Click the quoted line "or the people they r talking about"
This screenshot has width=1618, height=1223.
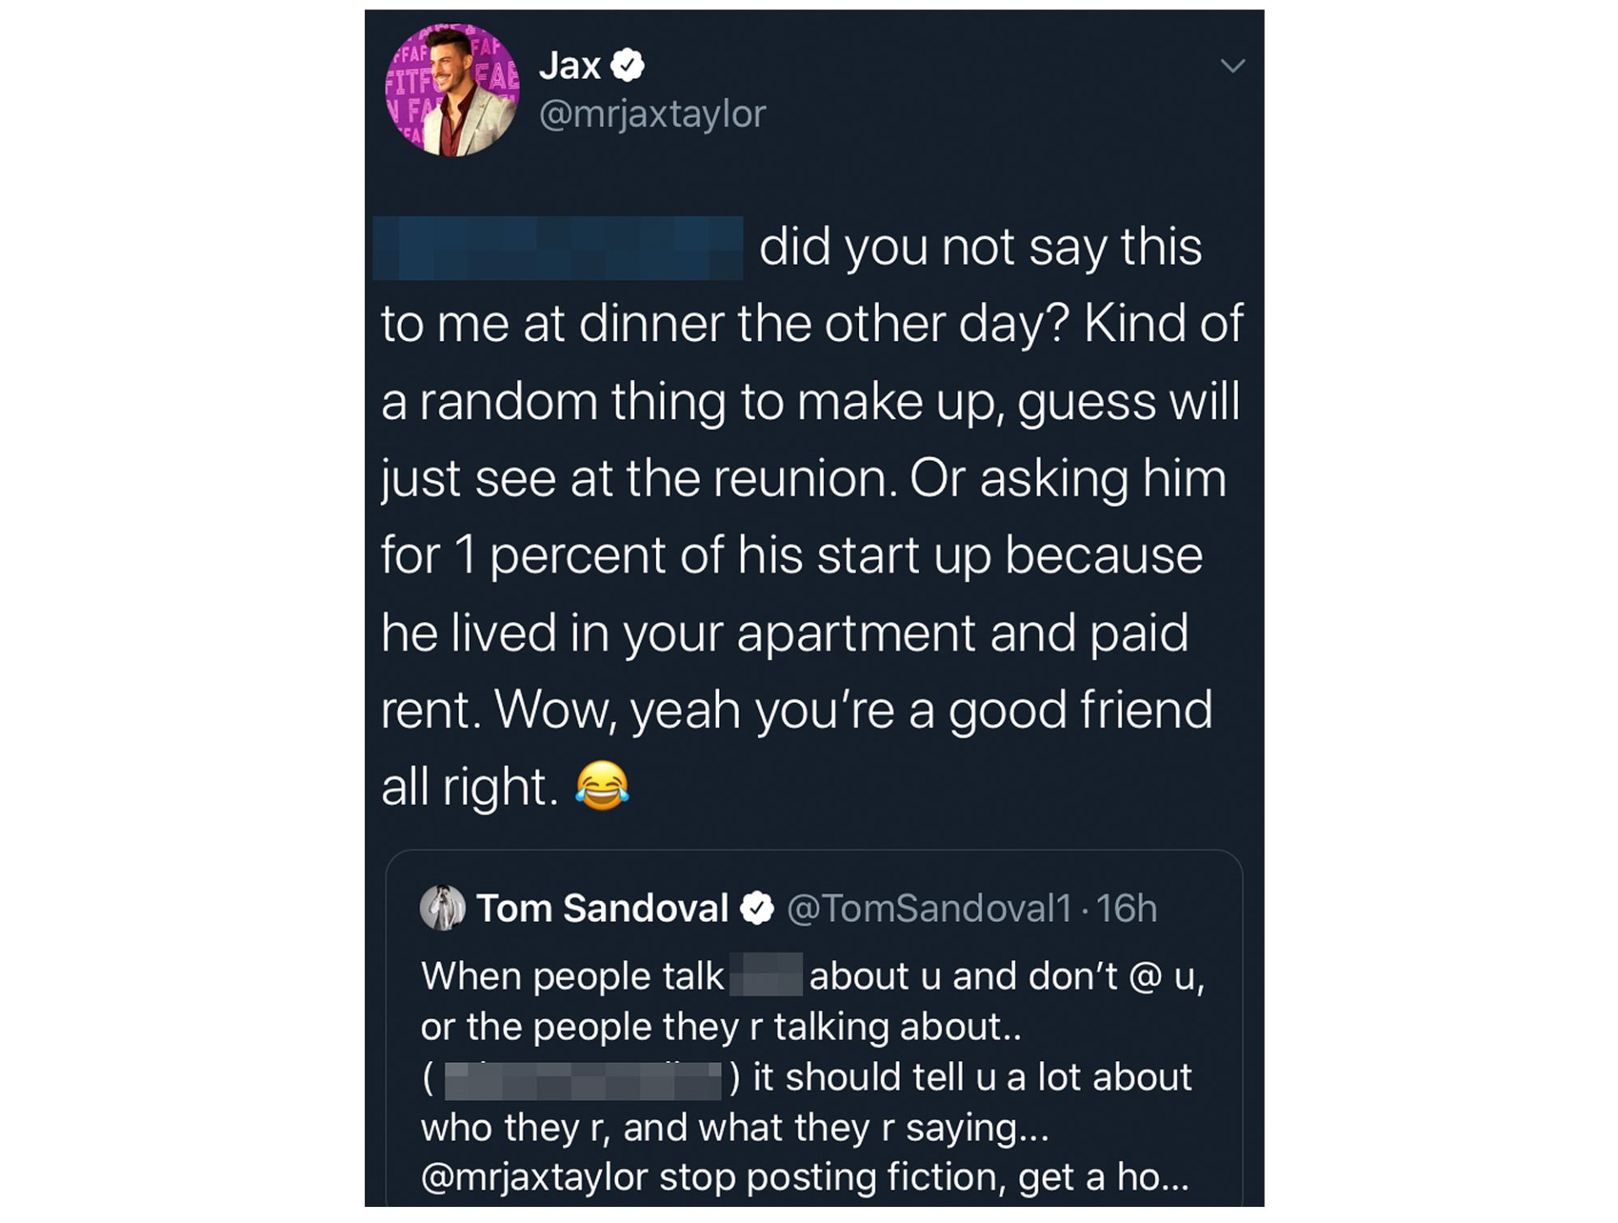click(x=720, y=1027)
